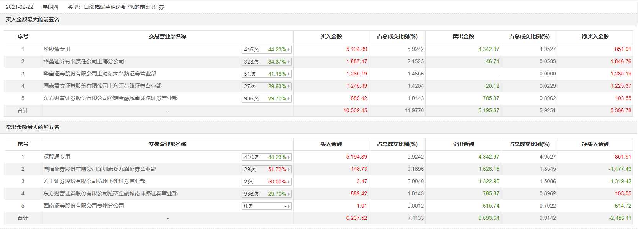638x229 pixels.
Task: Click arrow icon beside 41.18% percentage
Action: [289, 74]
